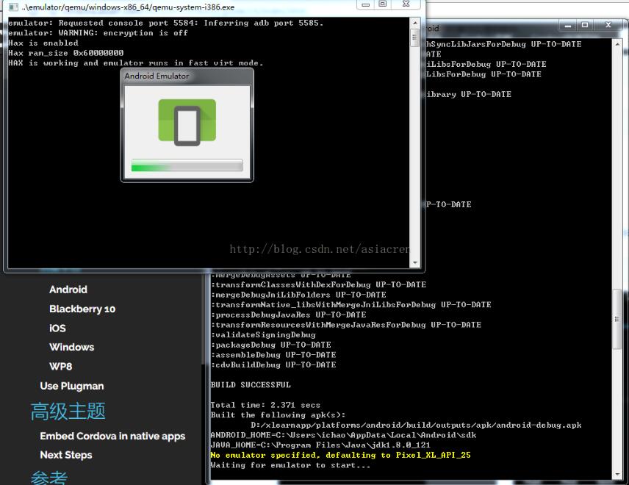Close the background build console window
This screenshot has width=629, height=485.
point(608,25)
